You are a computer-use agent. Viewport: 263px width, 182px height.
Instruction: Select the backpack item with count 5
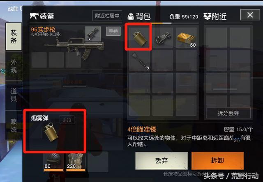pyautogui.click(x=139, y=60)
